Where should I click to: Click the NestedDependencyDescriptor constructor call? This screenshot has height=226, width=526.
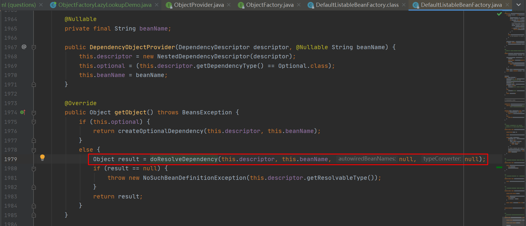click(204, 56)
